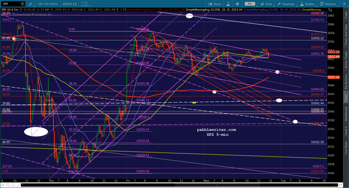Toggle the right-edge expand arrows on time axis

pos(341,185)
